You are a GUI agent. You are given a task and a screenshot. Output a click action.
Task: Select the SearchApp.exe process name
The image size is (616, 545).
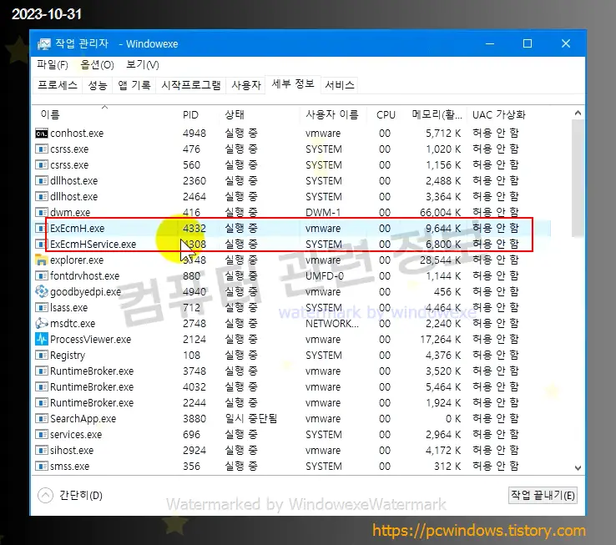(83, 419)
